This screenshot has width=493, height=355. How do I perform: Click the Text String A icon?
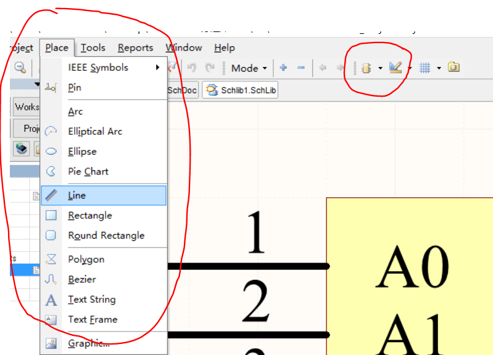(x=51, y=300)
